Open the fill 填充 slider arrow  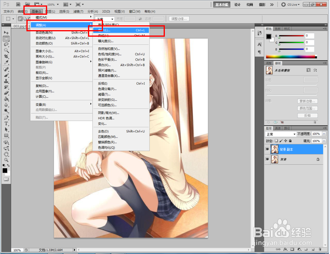pos(324,141)
